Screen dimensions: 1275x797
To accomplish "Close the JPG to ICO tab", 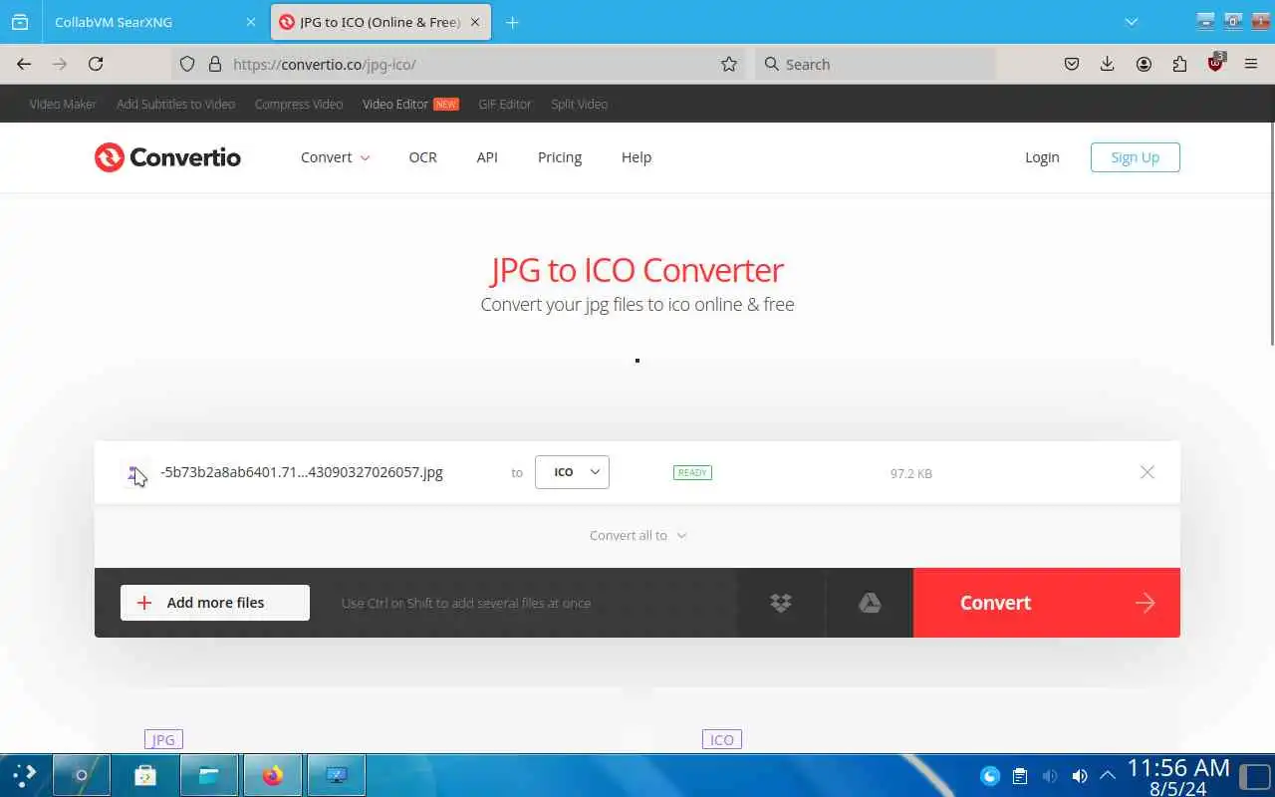I will point(474,22).
